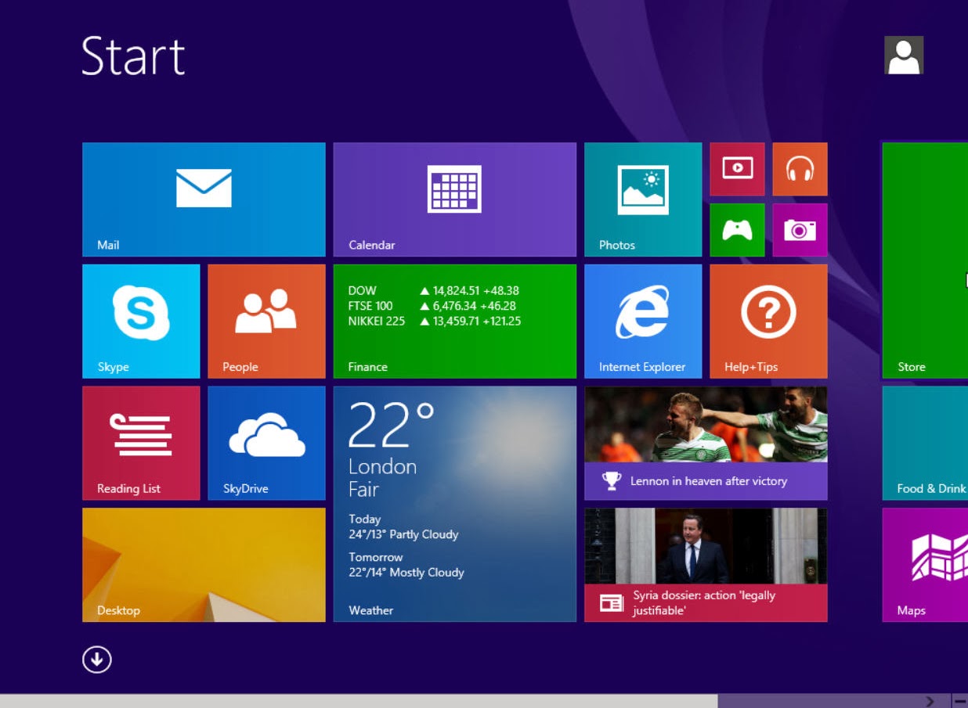
Task: Launch Internet Explorer tile
Action: click(x=643, y=322)
